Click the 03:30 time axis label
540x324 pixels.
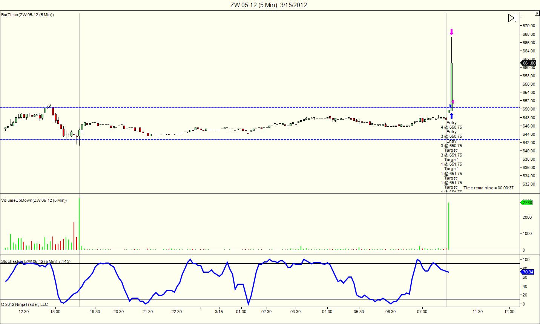tap(296, 312)
